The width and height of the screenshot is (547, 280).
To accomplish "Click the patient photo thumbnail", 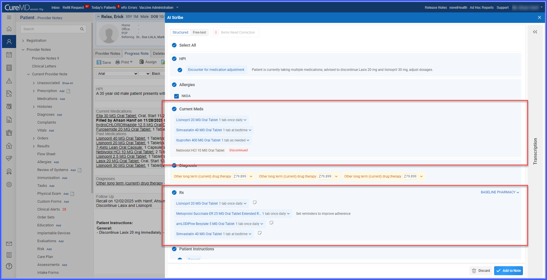I will tap(109, 34).
